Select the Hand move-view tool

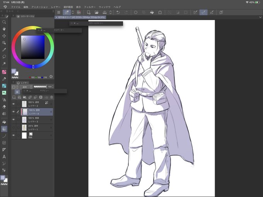(4, 29)
